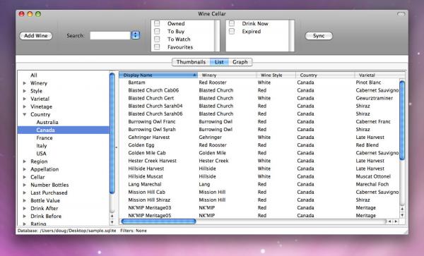Screen dimensions: 424x256
Task: Expand the Drink After node
Action: [x=24, y=208]
